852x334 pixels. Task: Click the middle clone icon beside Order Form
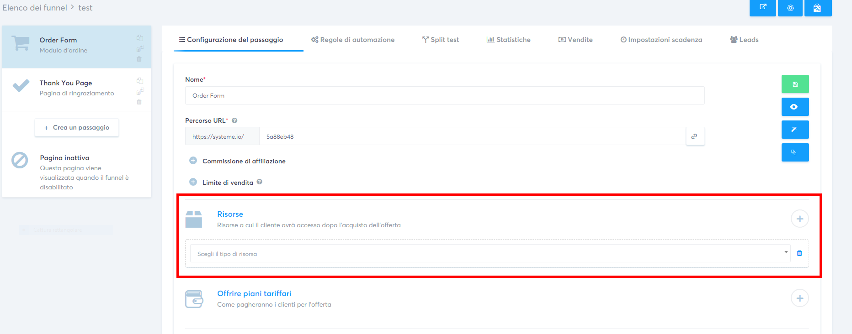(140, 48)
